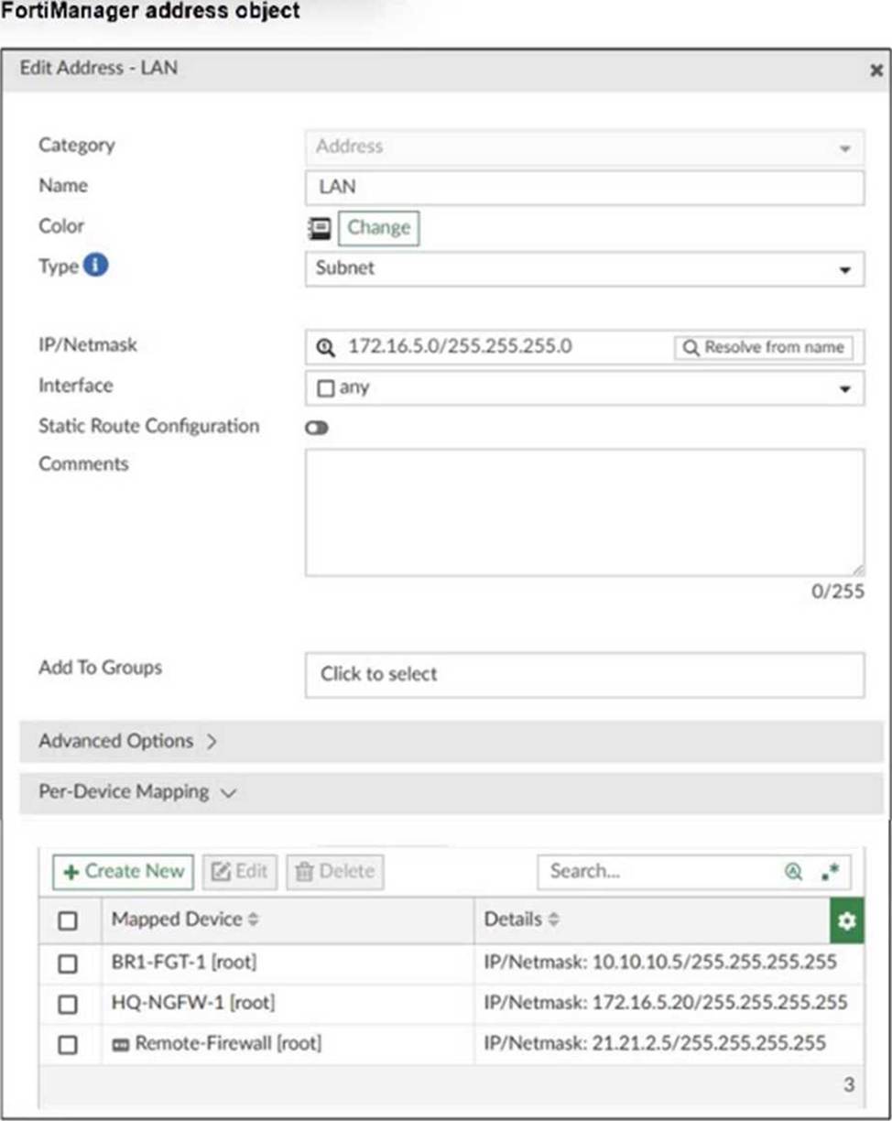Check the BR1-FGT-1 row checkbox

(x=68, y=963)
